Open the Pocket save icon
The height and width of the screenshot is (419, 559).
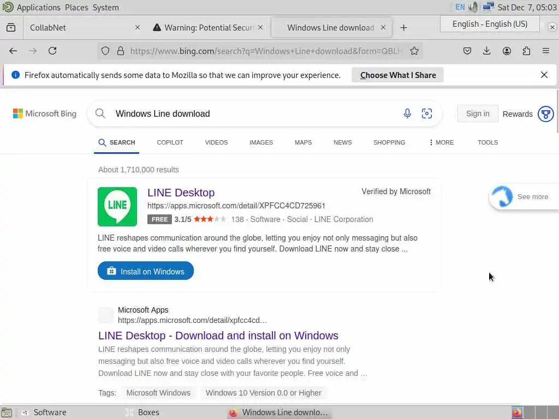[467, 51]
